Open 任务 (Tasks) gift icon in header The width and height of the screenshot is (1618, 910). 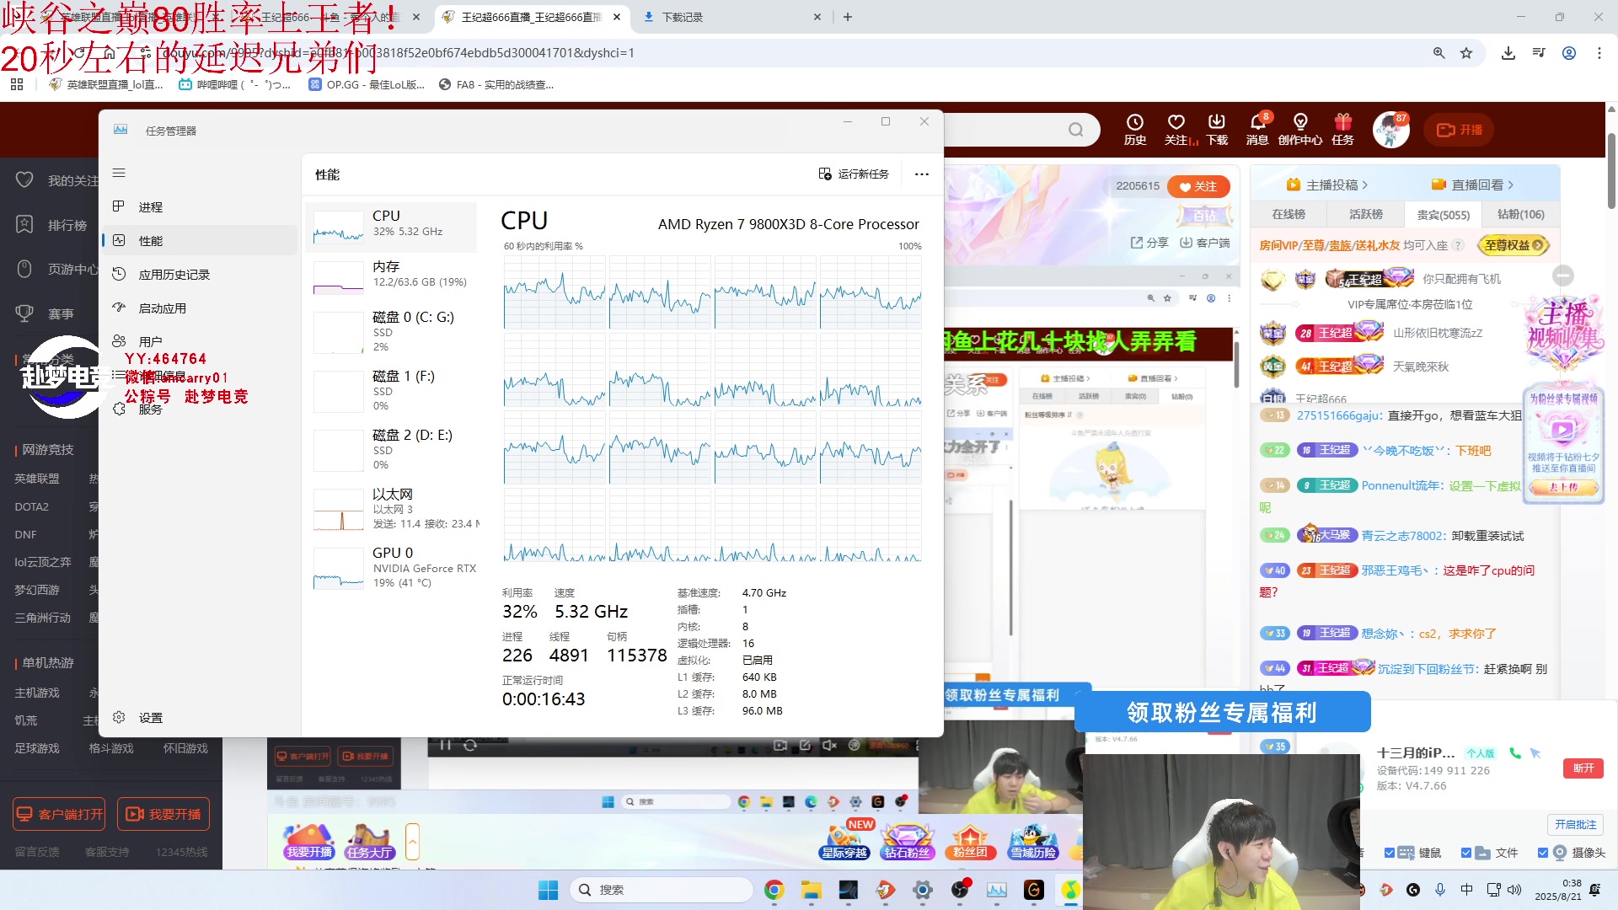click(1343, 130)
